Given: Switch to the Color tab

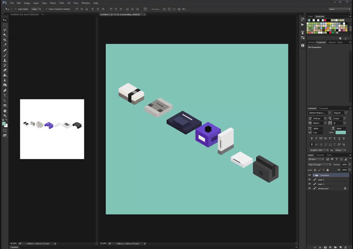Looking at the screenshot, I should tap(310, 16).
